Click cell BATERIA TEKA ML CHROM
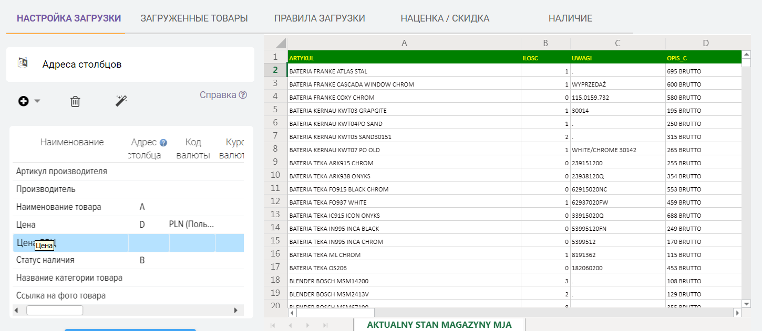762x331 pixels. (404, 255)
